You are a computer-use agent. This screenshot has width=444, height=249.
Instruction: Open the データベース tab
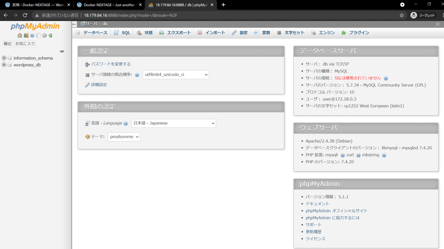pos(92,33)
